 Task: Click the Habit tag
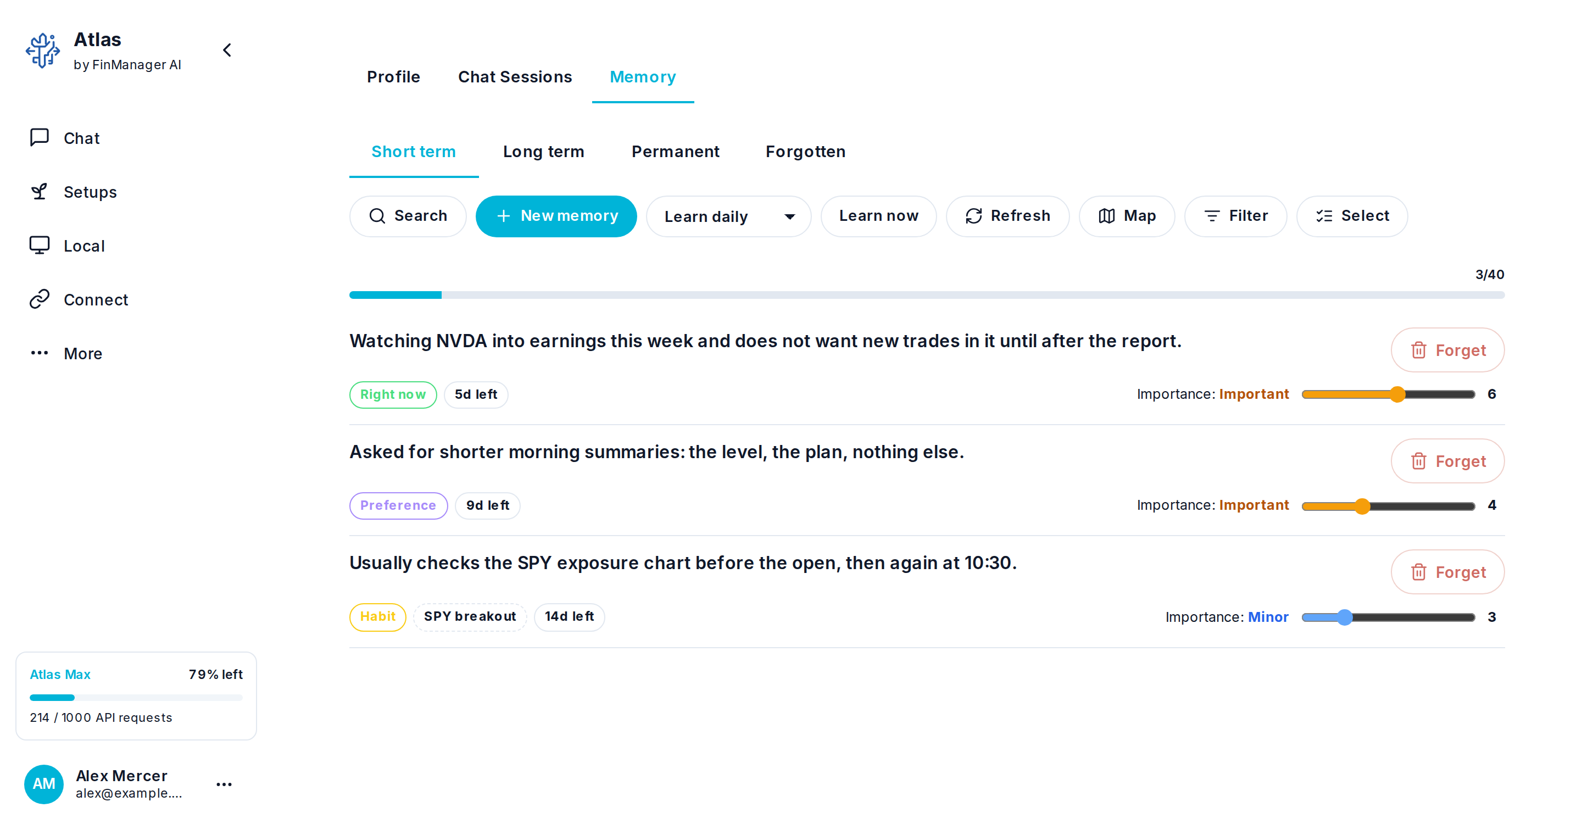point(378,617)
